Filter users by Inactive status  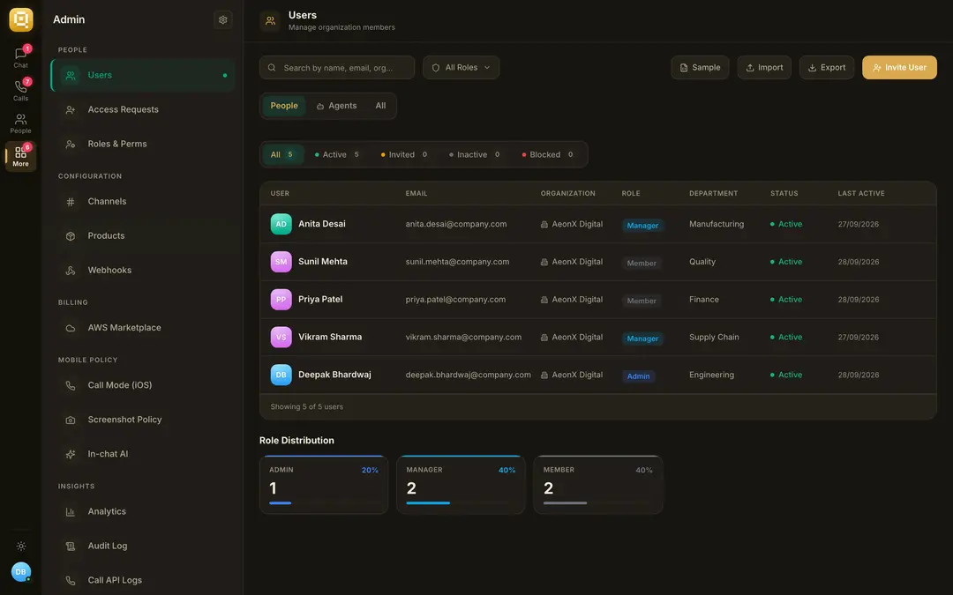tap(474, 155)
